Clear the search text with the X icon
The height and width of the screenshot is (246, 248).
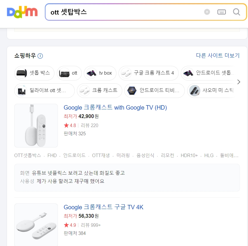[x=207, y=12]
